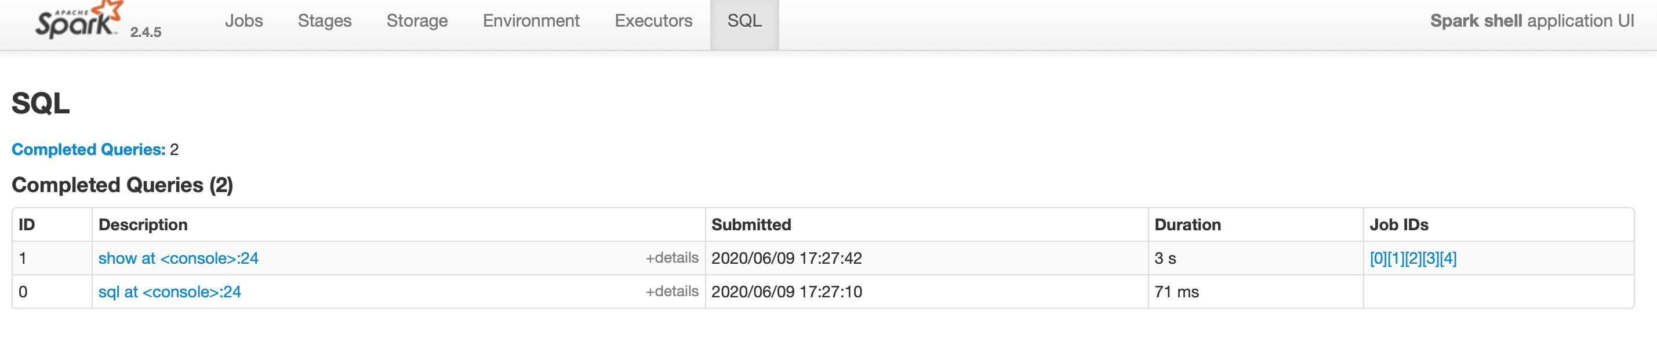Switch to the Stages tab
The height and width of the screenshot is (339, 1657).
pos(325,21)
